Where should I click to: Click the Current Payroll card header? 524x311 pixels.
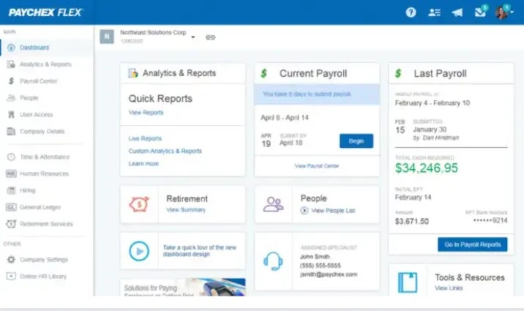pyautogui.click(x=317, y=73)
